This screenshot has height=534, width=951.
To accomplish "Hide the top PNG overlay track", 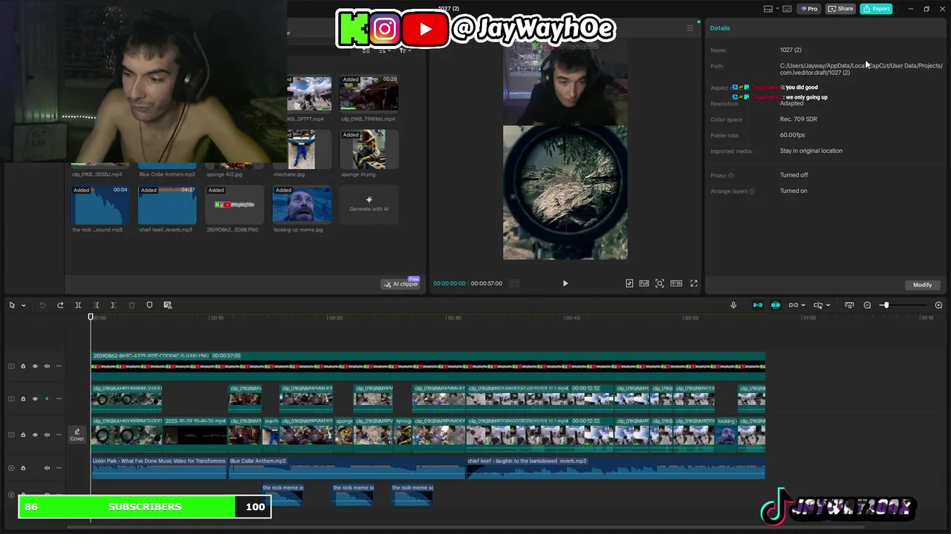I will (35, 366).
